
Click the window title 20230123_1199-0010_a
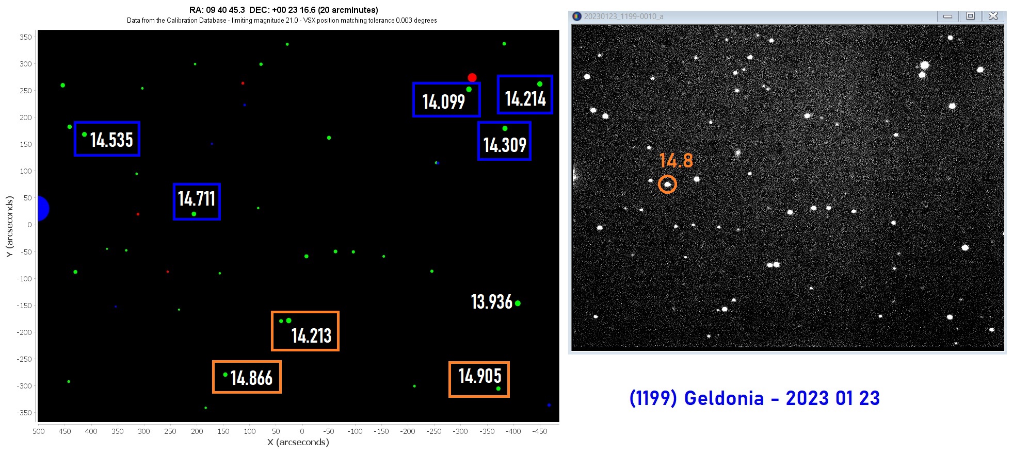pos(623,16)
